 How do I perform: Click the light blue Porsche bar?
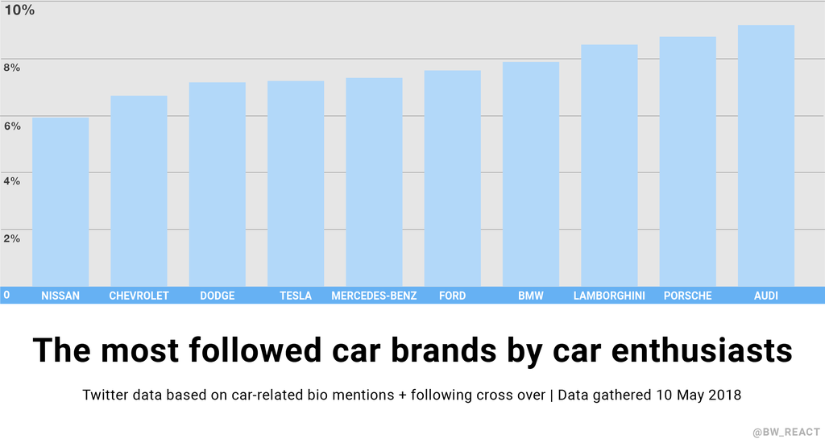pyautogui.click(x=687, y=161)
